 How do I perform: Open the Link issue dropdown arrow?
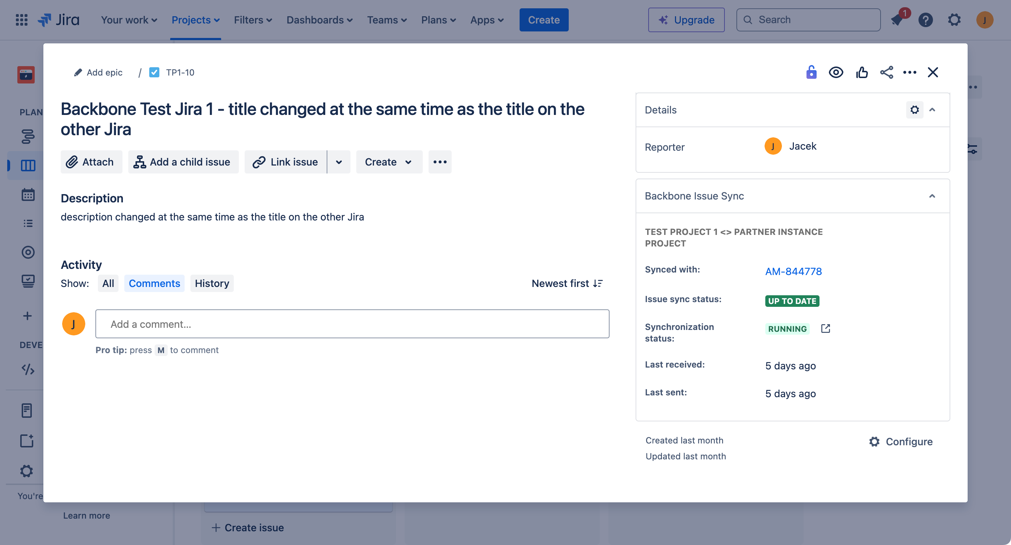339,162
